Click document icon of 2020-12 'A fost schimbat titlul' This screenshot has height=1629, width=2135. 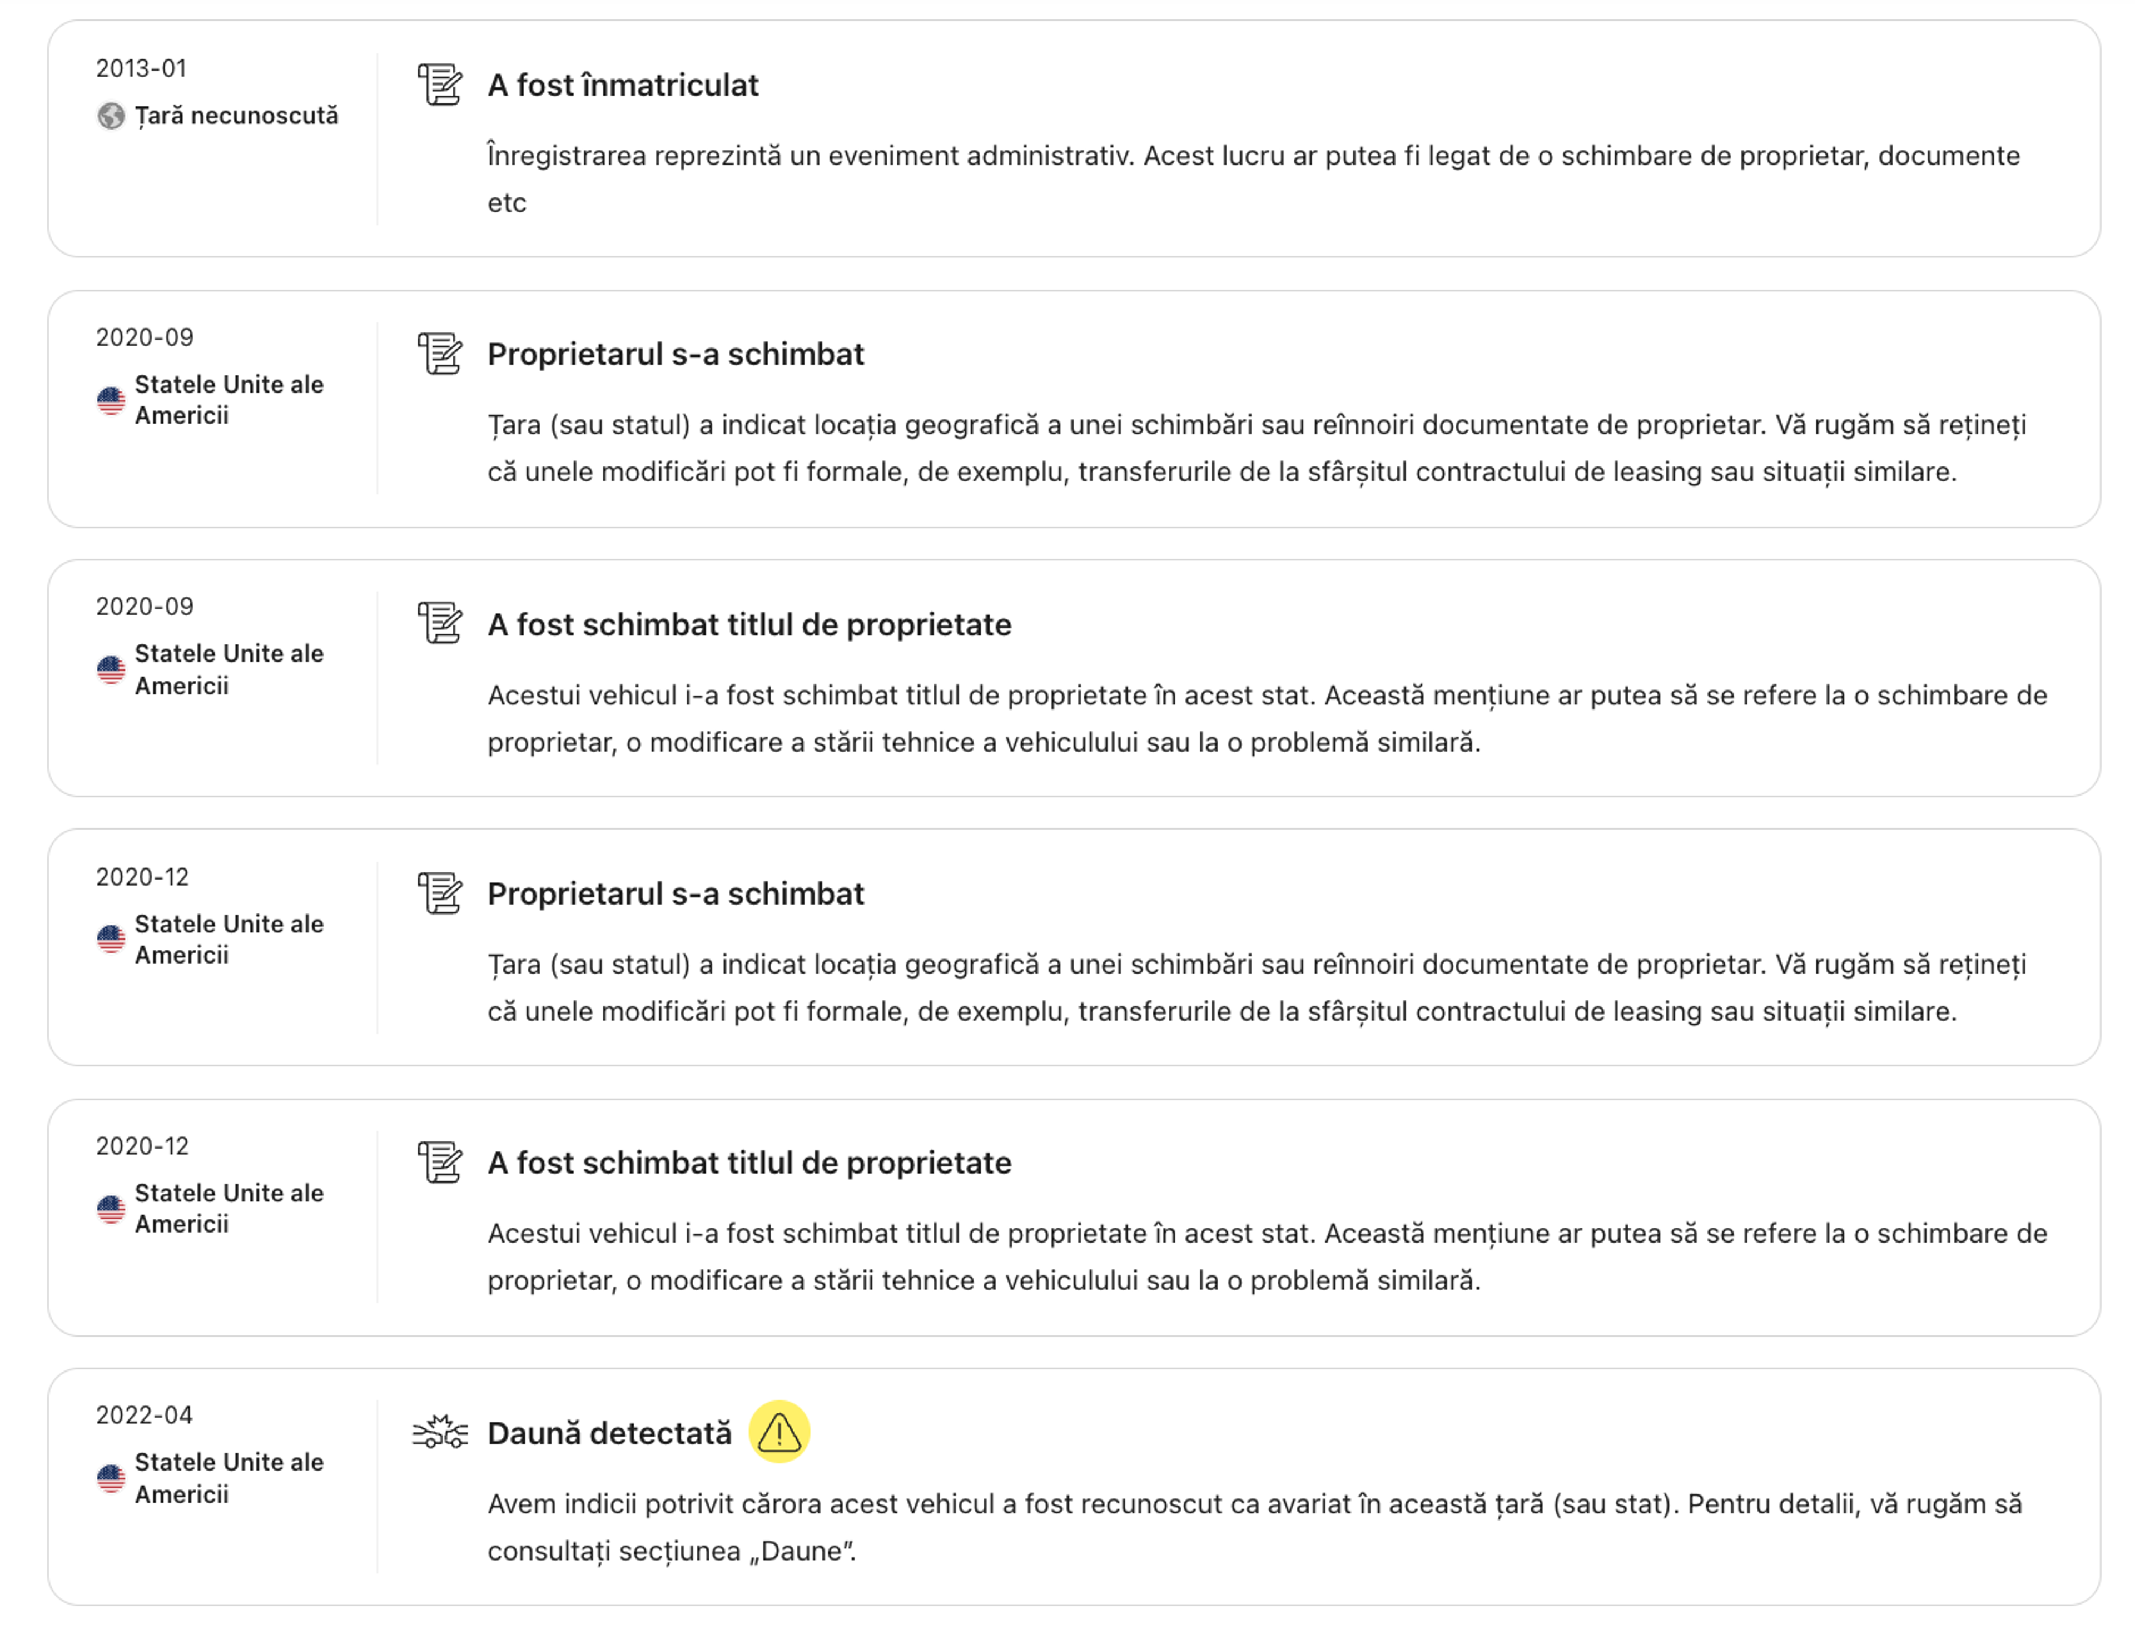tap(439, 1161)
